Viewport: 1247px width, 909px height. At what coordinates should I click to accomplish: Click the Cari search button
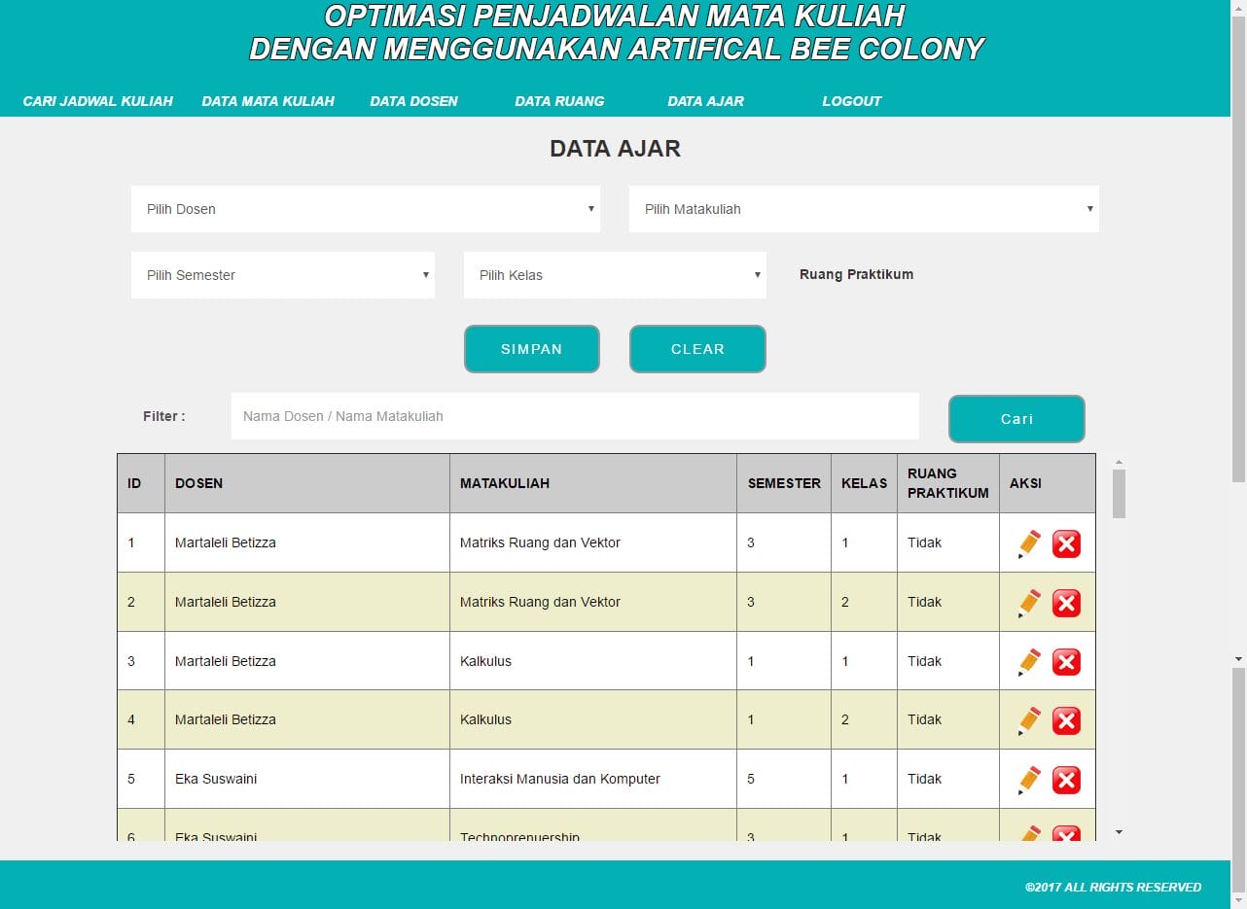(1016, 419)
